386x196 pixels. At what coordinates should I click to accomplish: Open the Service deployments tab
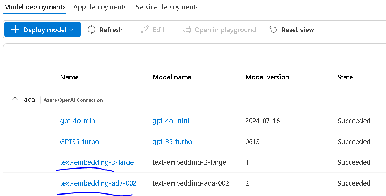167,7
